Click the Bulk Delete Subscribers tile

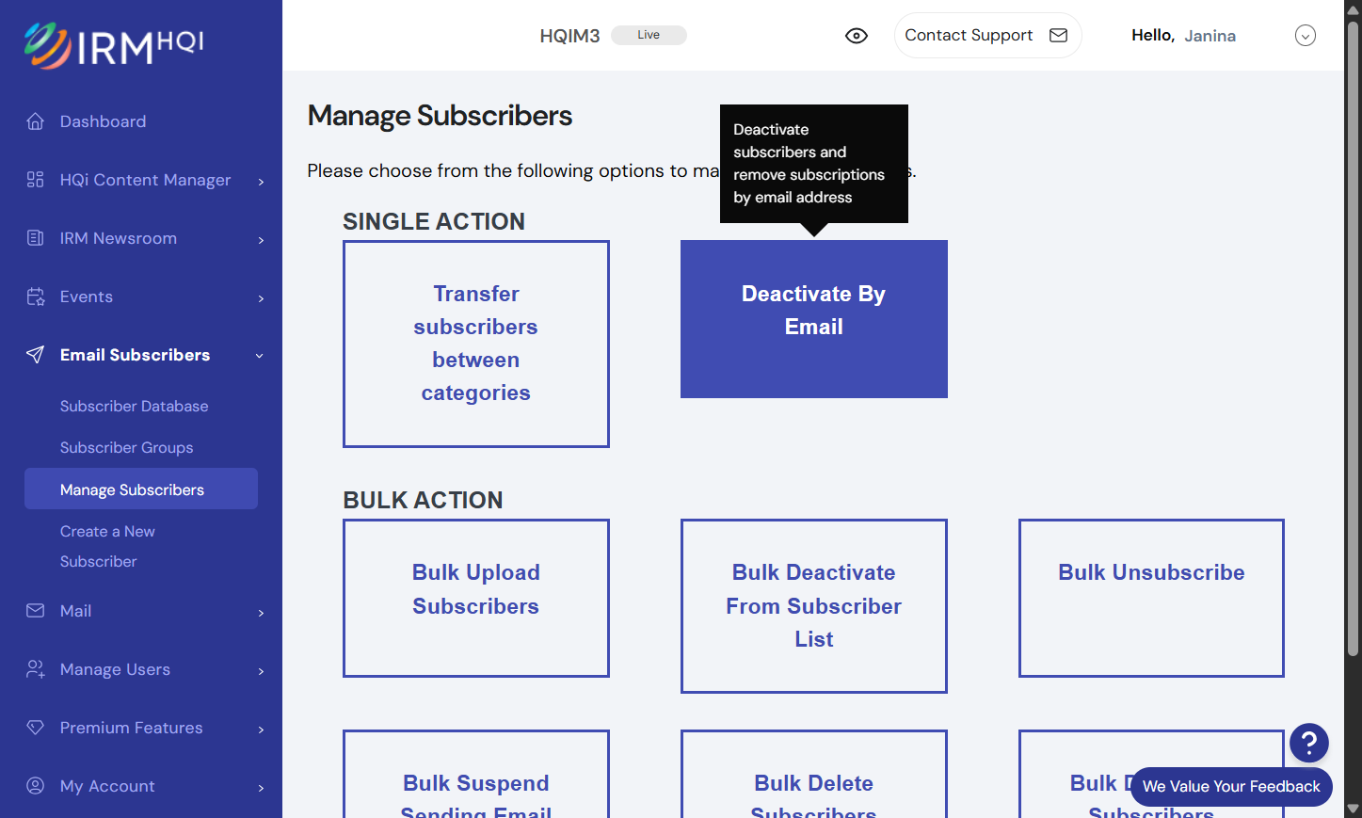pyautogui.click(x=814, y=775)
